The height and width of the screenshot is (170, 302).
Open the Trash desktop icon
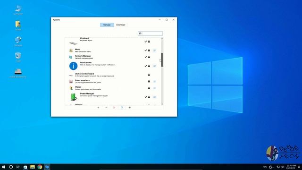pos(18,57)
